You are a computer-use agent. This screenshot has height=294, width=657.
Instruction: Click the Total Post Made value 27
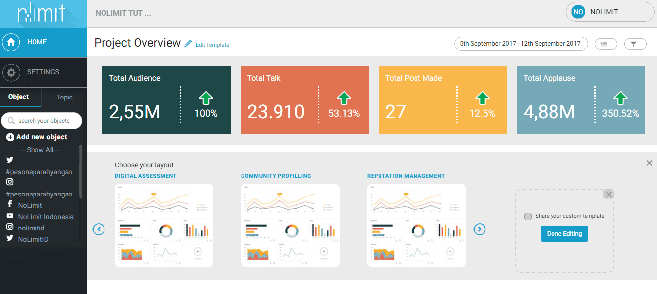point(395,112)
